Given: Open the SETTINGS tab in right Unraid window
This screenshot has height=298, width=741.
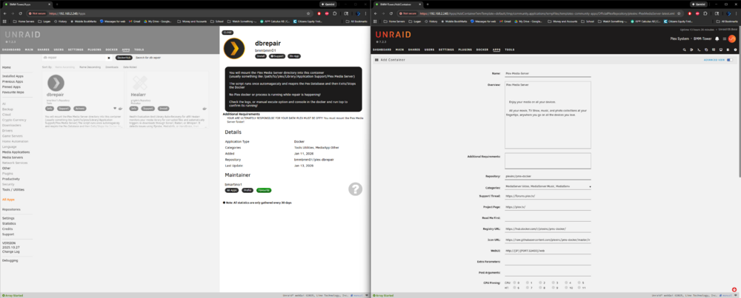Looking at the screenshot, I should [446, 50].
